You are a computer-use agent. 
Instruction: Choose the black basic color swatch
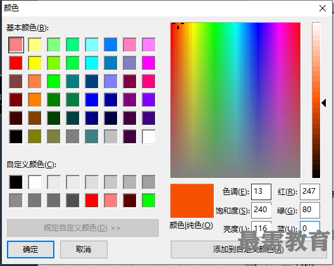point(16,137)
